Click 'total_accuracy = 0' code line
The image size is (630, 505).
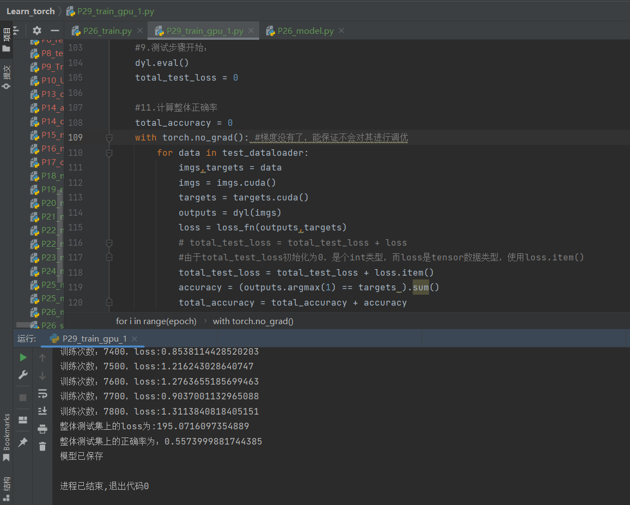click(184, 123)
